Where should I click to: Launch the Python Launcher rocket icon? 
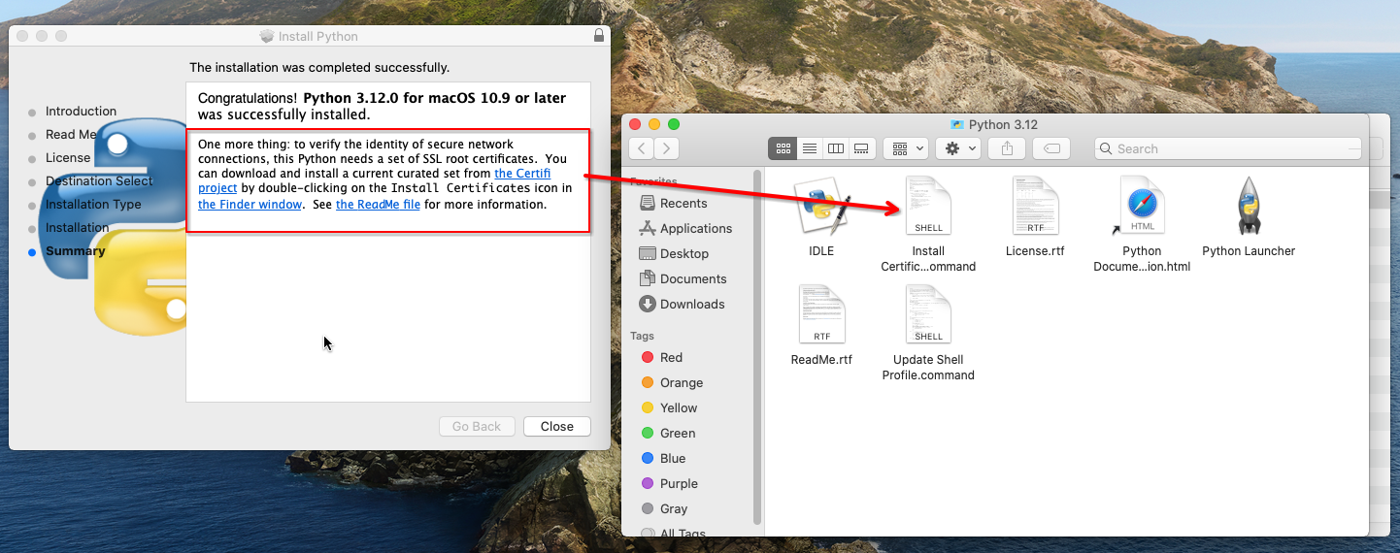coord(1249,208)
